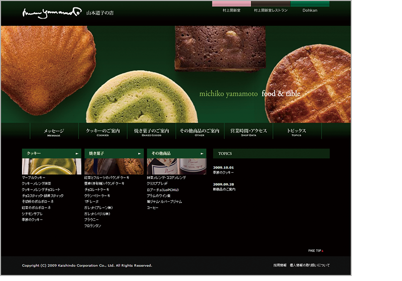
Task: Open the チョコスティック・胡麻スティック link
Action: click(x=43, y=196)
